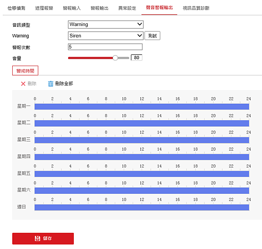
Task: Click the volume value box showing 80
Action: 137,58
